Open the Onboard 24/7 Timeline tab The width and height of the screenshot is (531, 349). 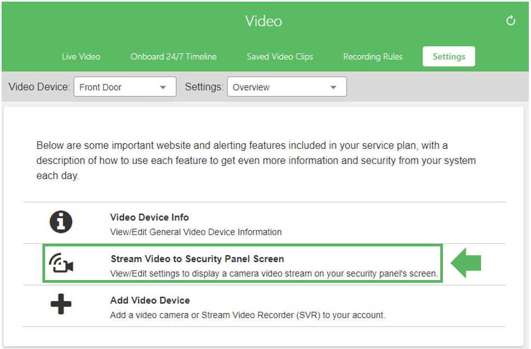coord(173,56)
